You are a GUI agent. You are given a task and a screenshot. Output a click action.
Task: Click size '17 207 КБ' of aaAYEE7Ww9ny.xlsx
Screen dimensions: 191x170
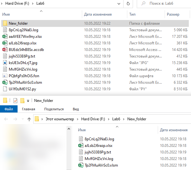point(179,37)
